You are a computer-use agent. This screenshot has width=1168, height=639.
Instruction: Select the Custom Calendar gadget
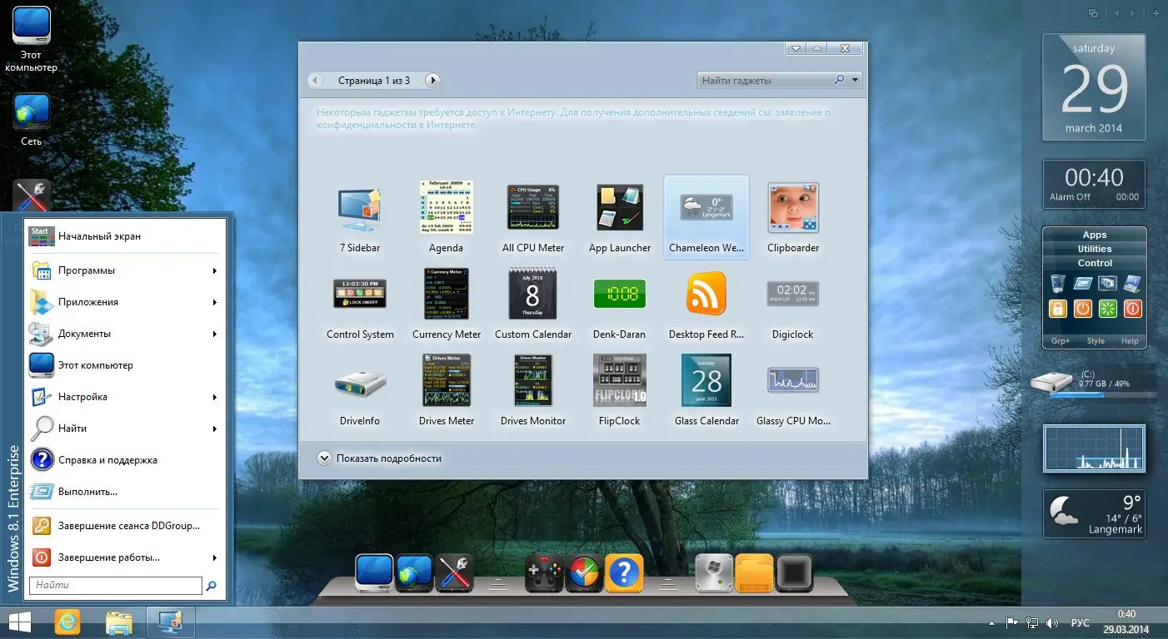[533, 294]
